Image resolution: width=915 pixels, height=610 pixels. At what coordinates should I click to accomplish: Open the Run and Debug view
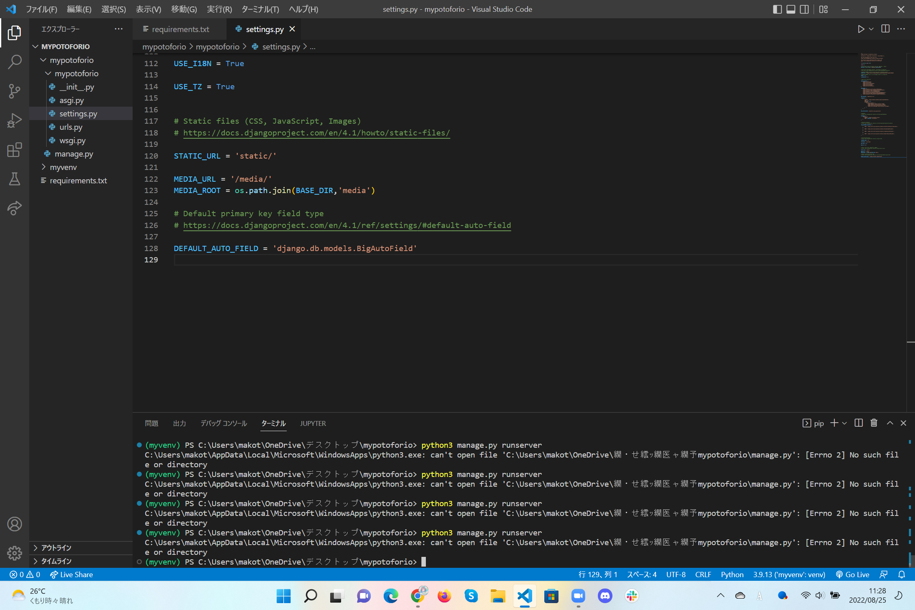click(x=15, y=120)
